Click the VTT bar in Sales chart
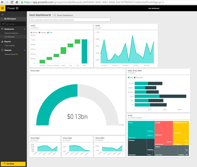The width and height of the screenshot is (197, 167). (x=151, y=105)
